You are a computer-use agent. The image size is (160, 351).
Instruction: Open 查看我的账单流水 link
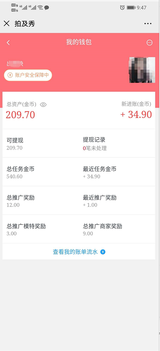point(75,252)
